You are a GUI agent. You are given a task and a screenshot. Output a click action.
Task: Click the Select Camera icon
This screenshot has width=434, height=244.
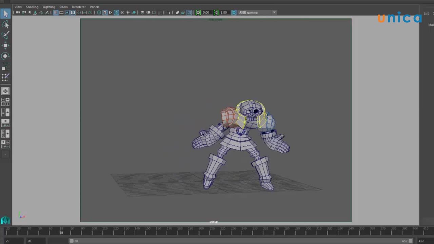click(18, 13)
